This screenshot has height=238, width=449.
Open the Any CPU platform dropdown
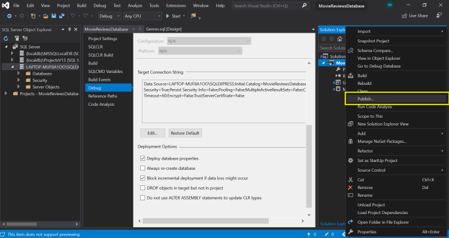[142, 16]
